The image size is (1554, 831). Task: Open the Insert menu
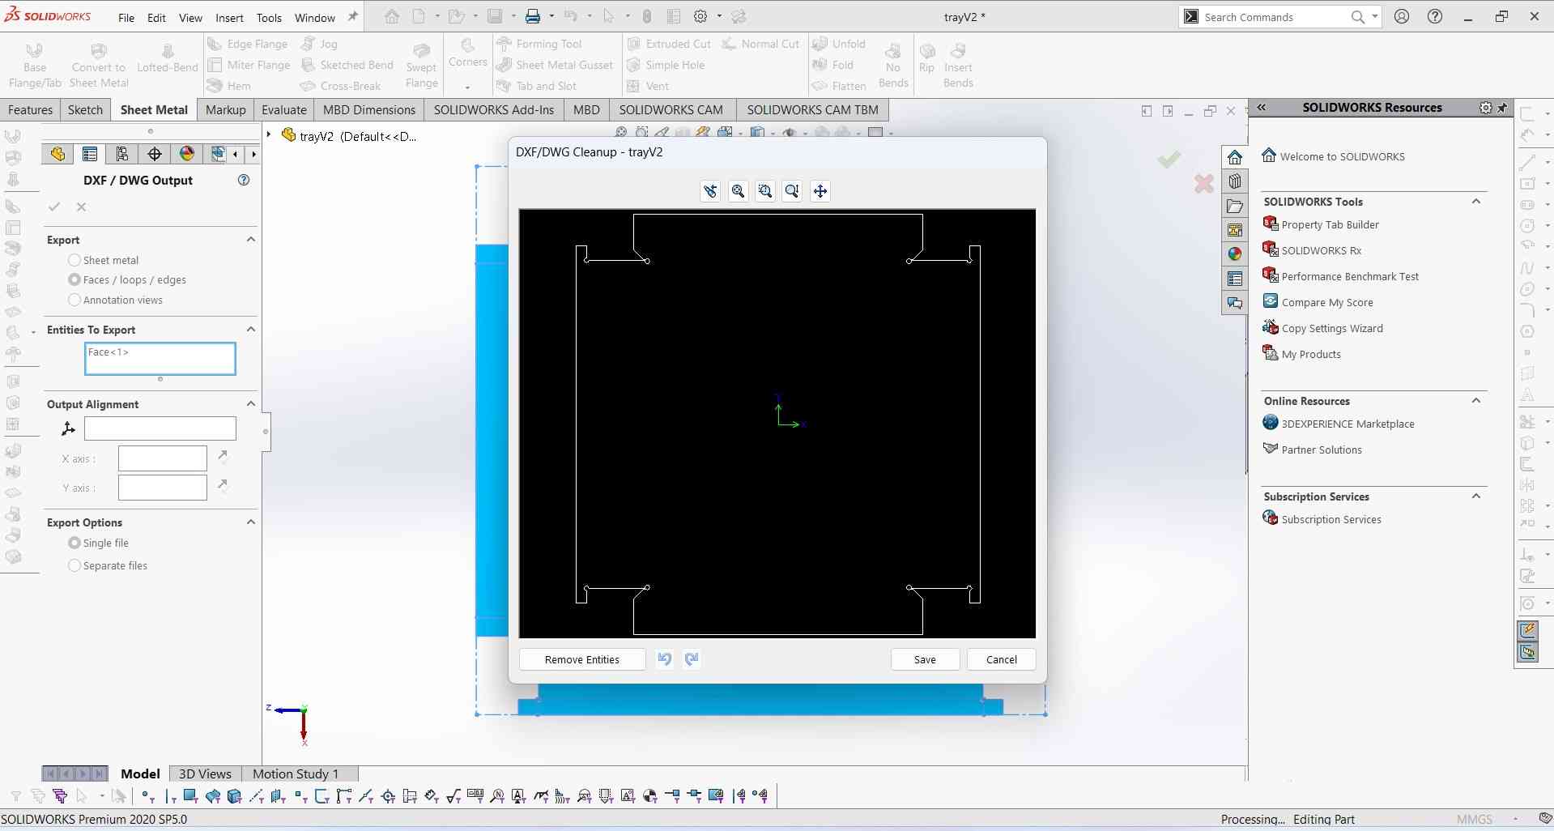[229, 18]
